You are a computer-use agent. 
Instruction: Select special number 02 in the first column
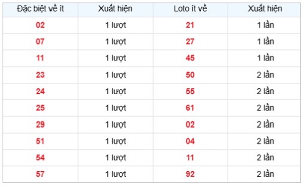(40, 25)
